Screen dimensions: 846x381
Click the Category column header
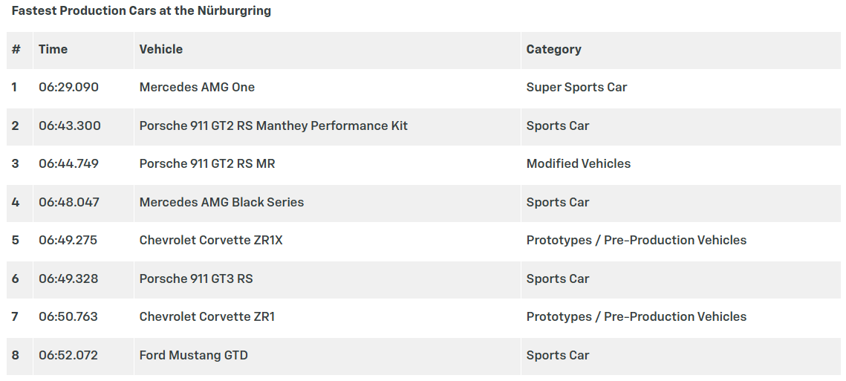pyautogui.click(x=553, y=50)
